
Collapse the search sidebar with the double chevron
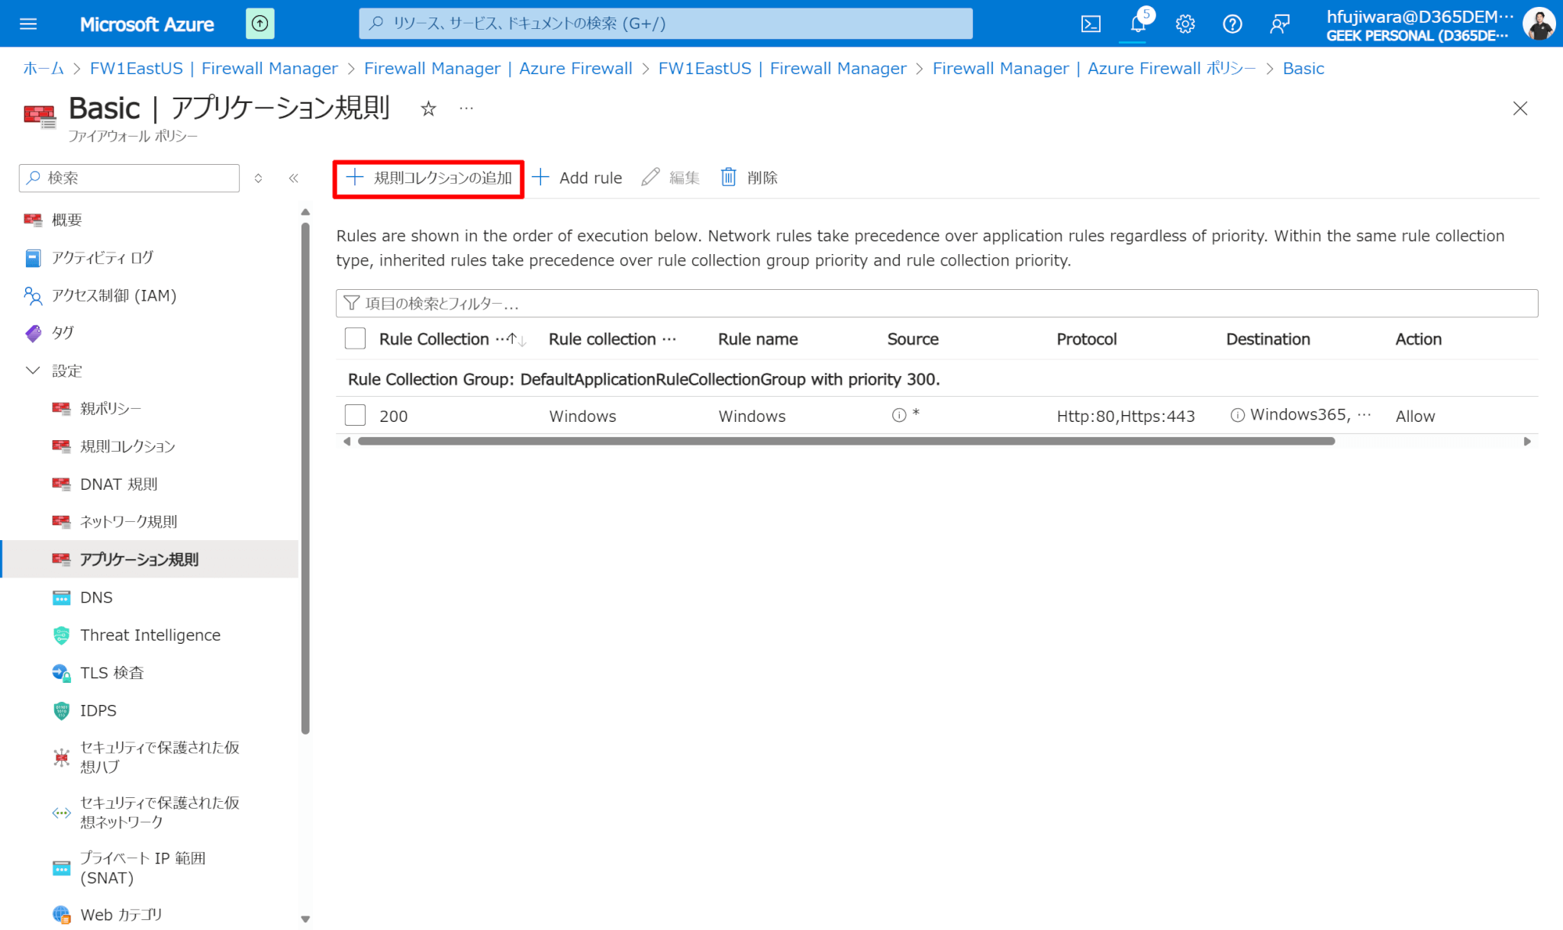coord(294,178)
